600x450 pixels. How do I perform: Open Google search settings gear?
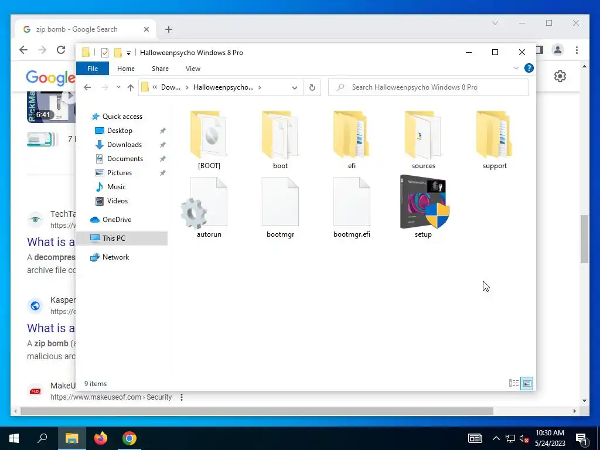[560, 76]
